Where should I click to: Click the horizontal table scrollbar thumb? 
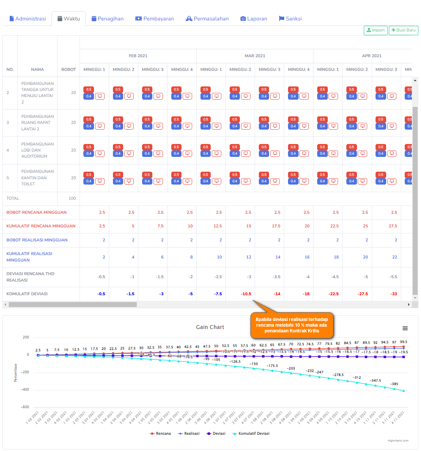pos(72,305)
